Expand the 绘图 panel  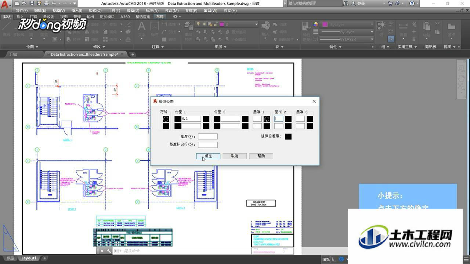32,47
